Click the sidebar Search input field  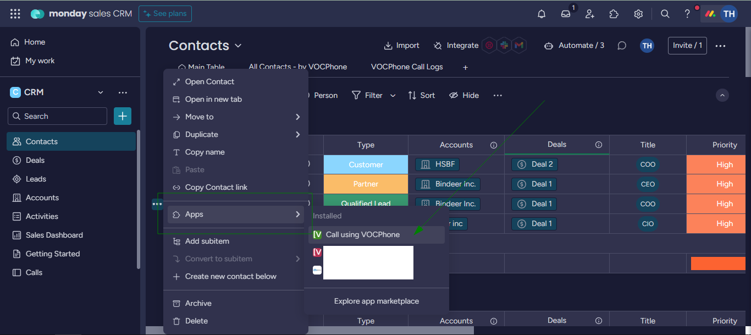pos(58,116)
